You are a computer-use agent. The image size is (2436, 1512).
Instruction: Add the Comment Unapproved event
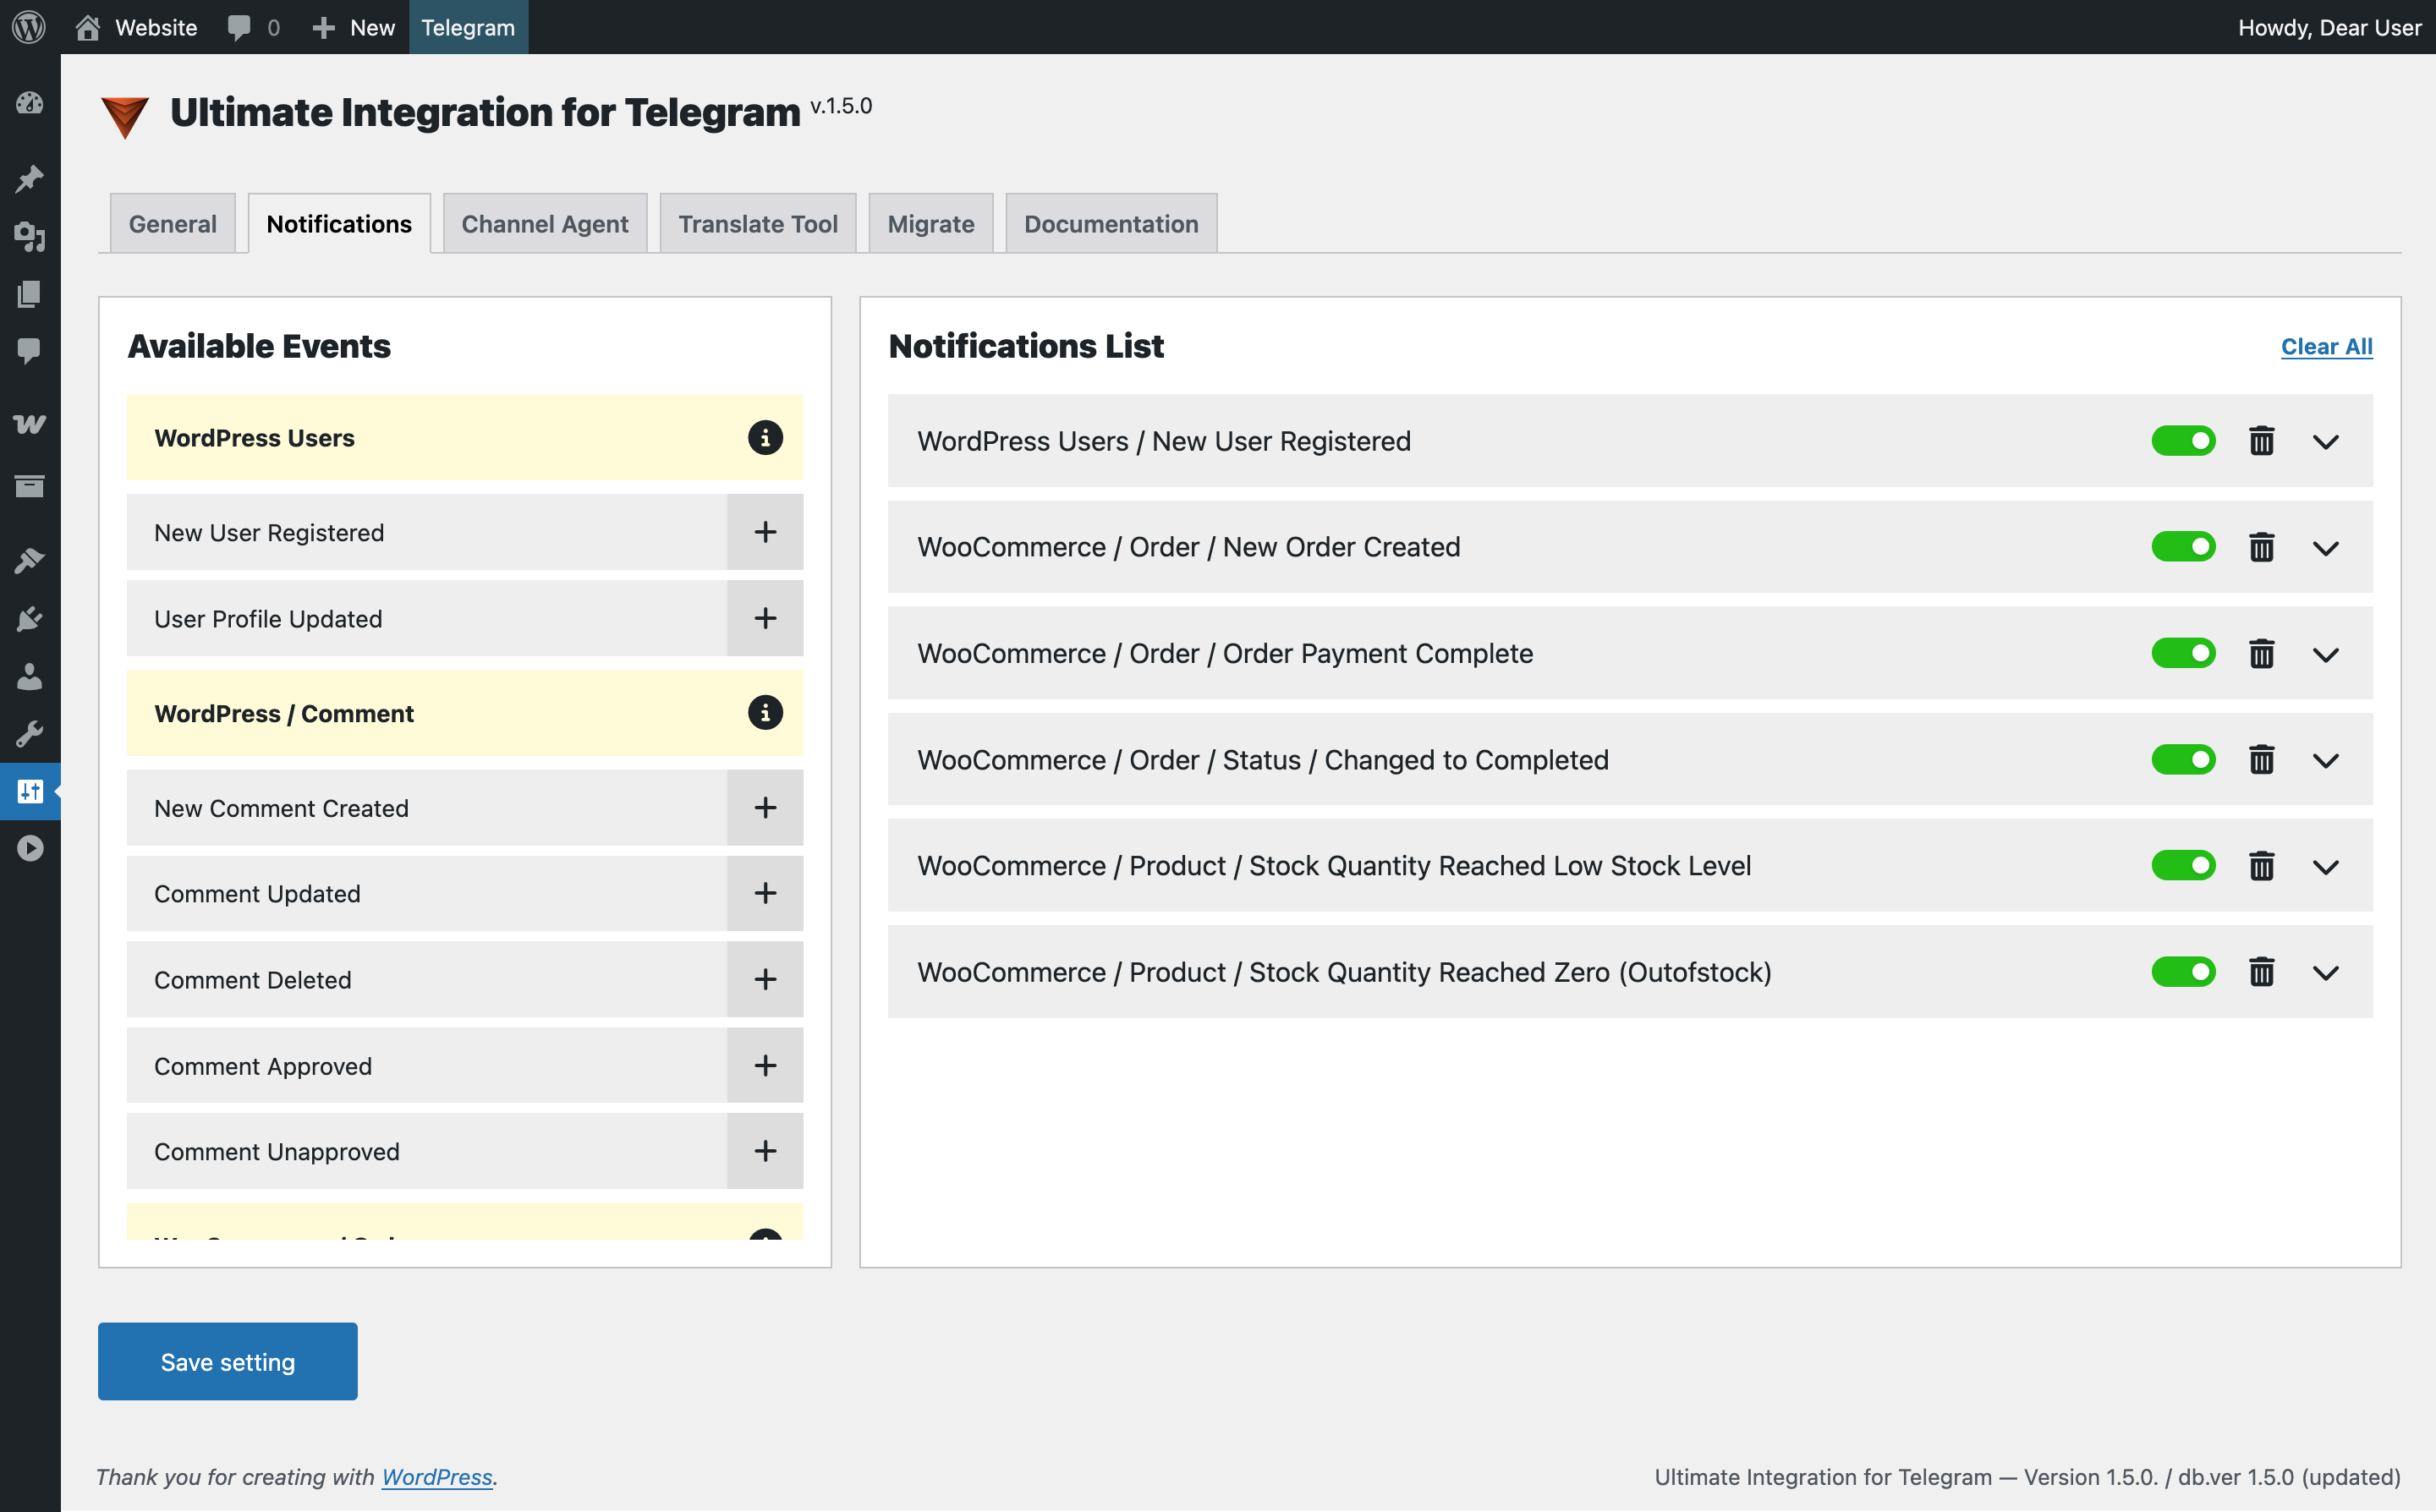point(765,1151)
